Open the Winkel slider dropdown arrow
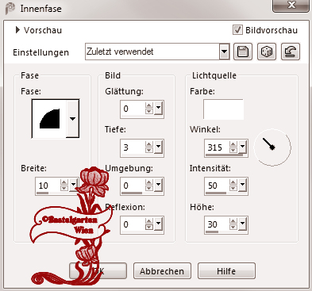The height and width of the screenshot is (291, 312). 242,147
